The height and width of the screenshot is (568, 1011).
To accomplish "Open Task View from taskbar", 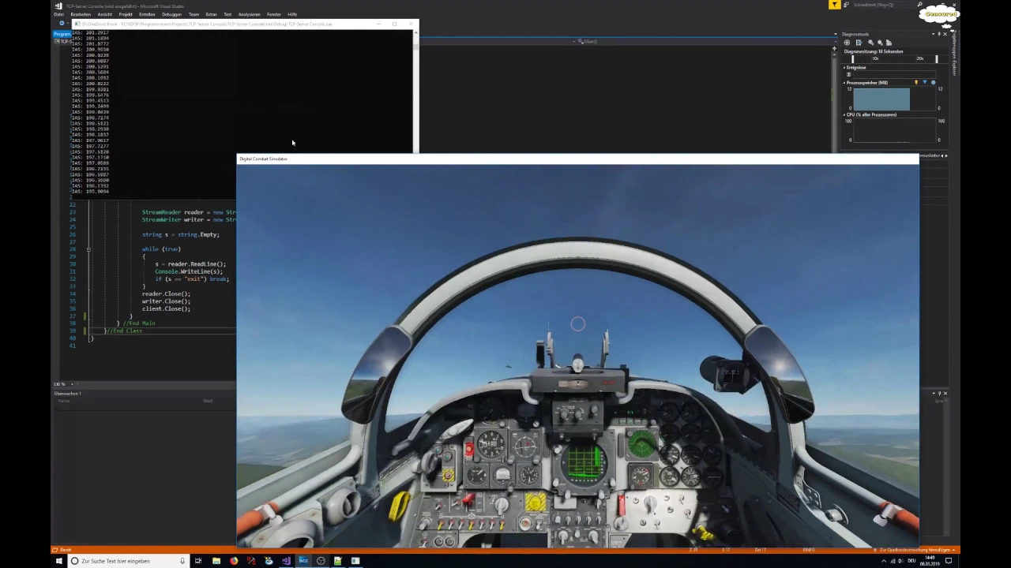I will click(x=198, y=561).
